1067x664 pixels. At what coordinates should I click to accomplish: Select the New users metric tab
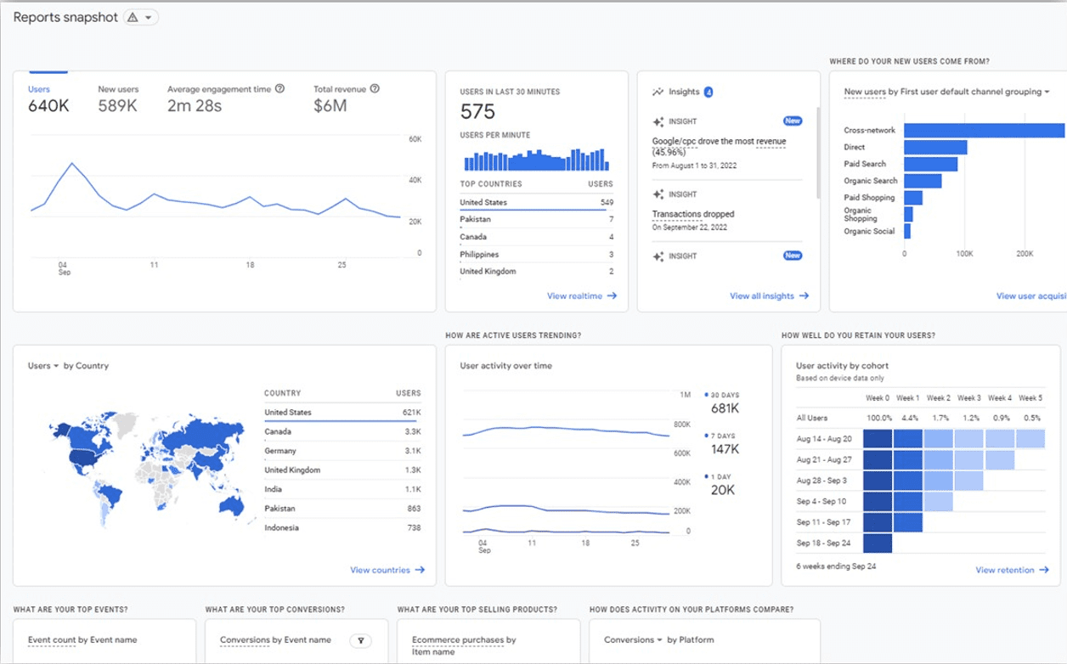118,98
